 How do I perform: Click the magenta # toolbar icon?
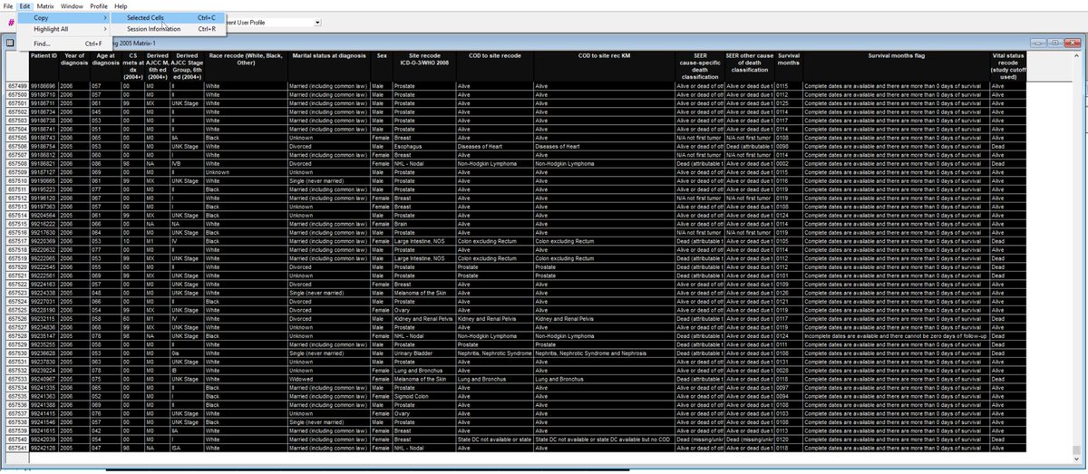tap(10, 23)
